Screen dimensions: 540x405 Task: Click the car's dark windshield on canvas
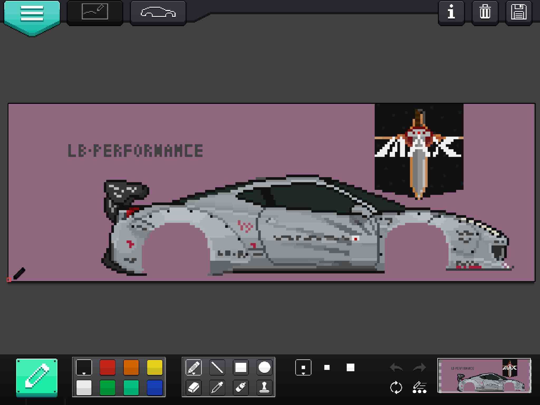pos(311,198)
